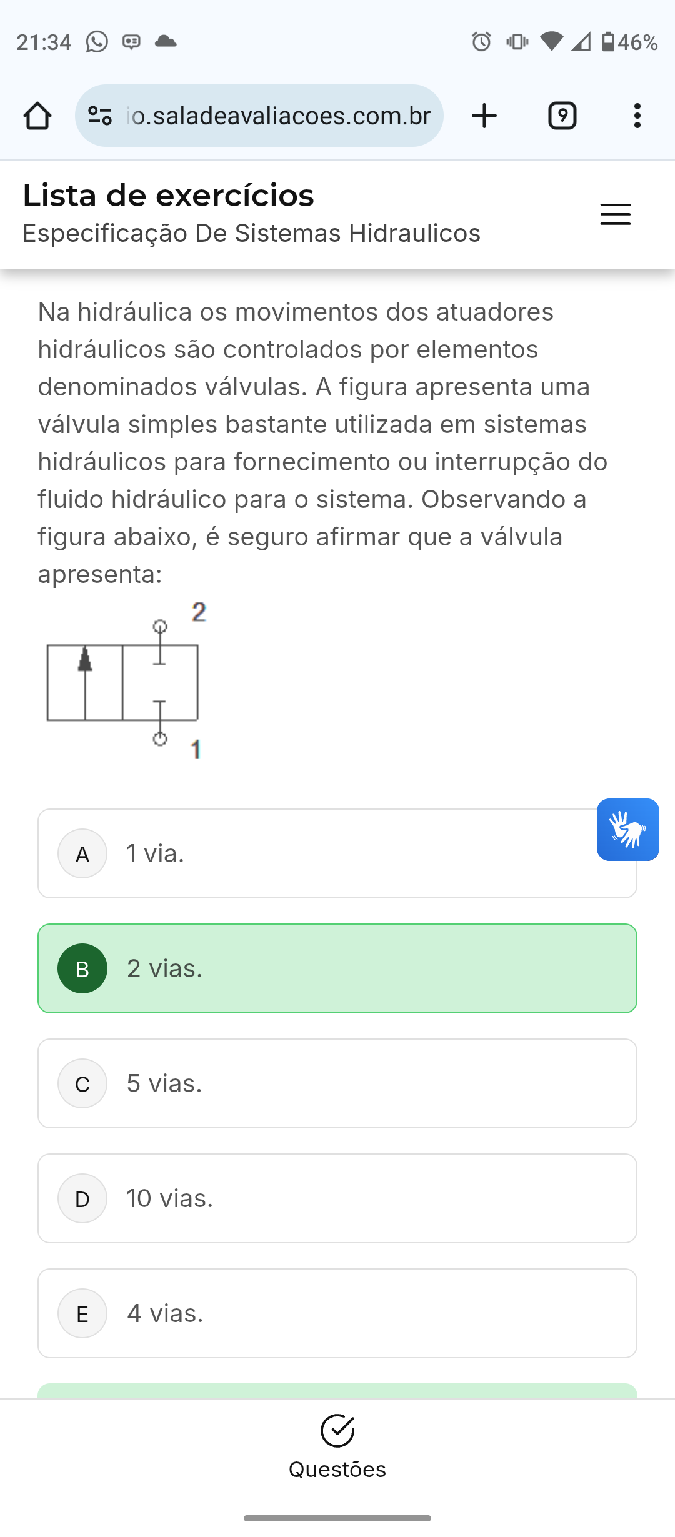Select option C circle, 5 vias

(82, 1083)
